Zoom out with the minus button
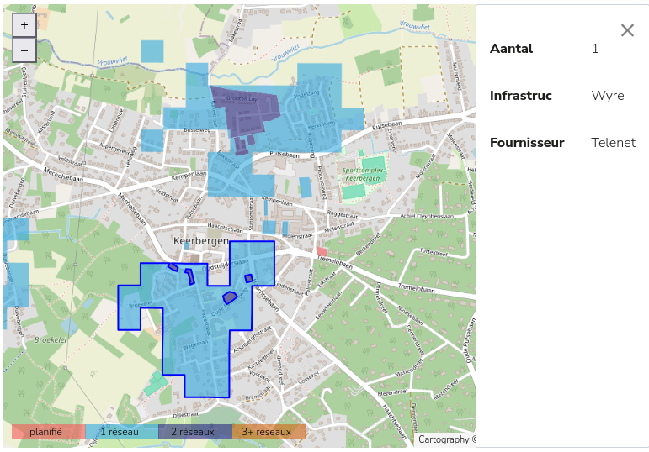Viewport: 649px width, 452px height. [24, 50]
